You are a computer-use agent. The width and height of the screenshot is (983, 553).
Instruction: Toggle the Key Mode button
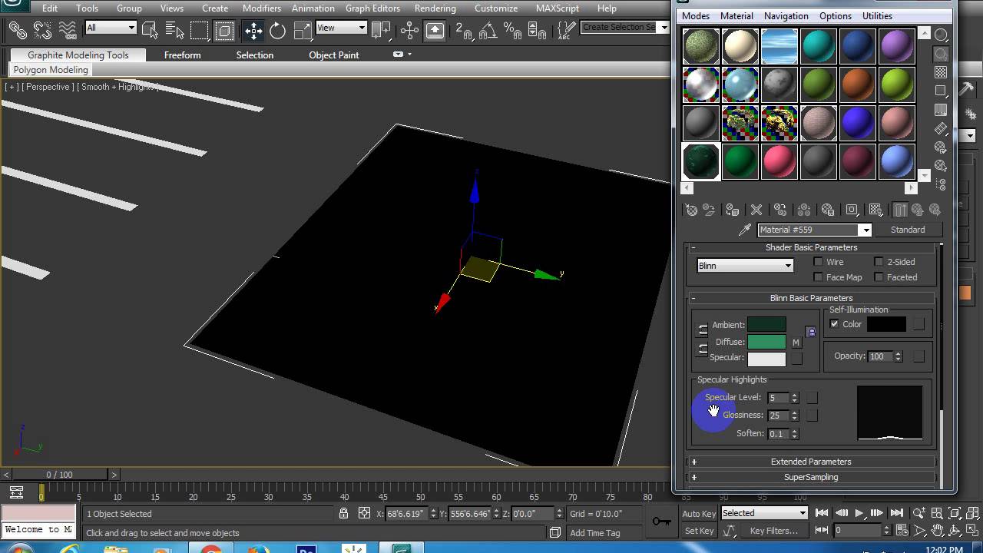pyautogui.click(x=821, y=531)
